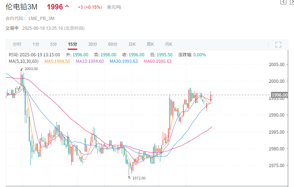The height and width of the screenshot is (187, 294).
Task: Click the MA60:1986.63 indicator label
Action: pos(157,61)
